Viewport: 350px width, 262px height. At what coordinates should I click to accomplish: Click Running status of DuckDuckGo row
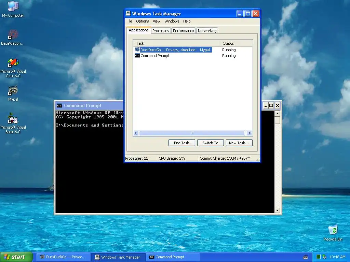pyautogui.click(x=229, y=50)
